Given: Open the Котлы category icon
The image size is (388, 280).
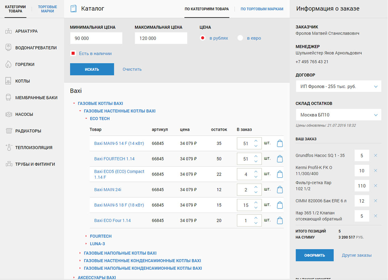Looking at the screenshot, I should [9, 81].
